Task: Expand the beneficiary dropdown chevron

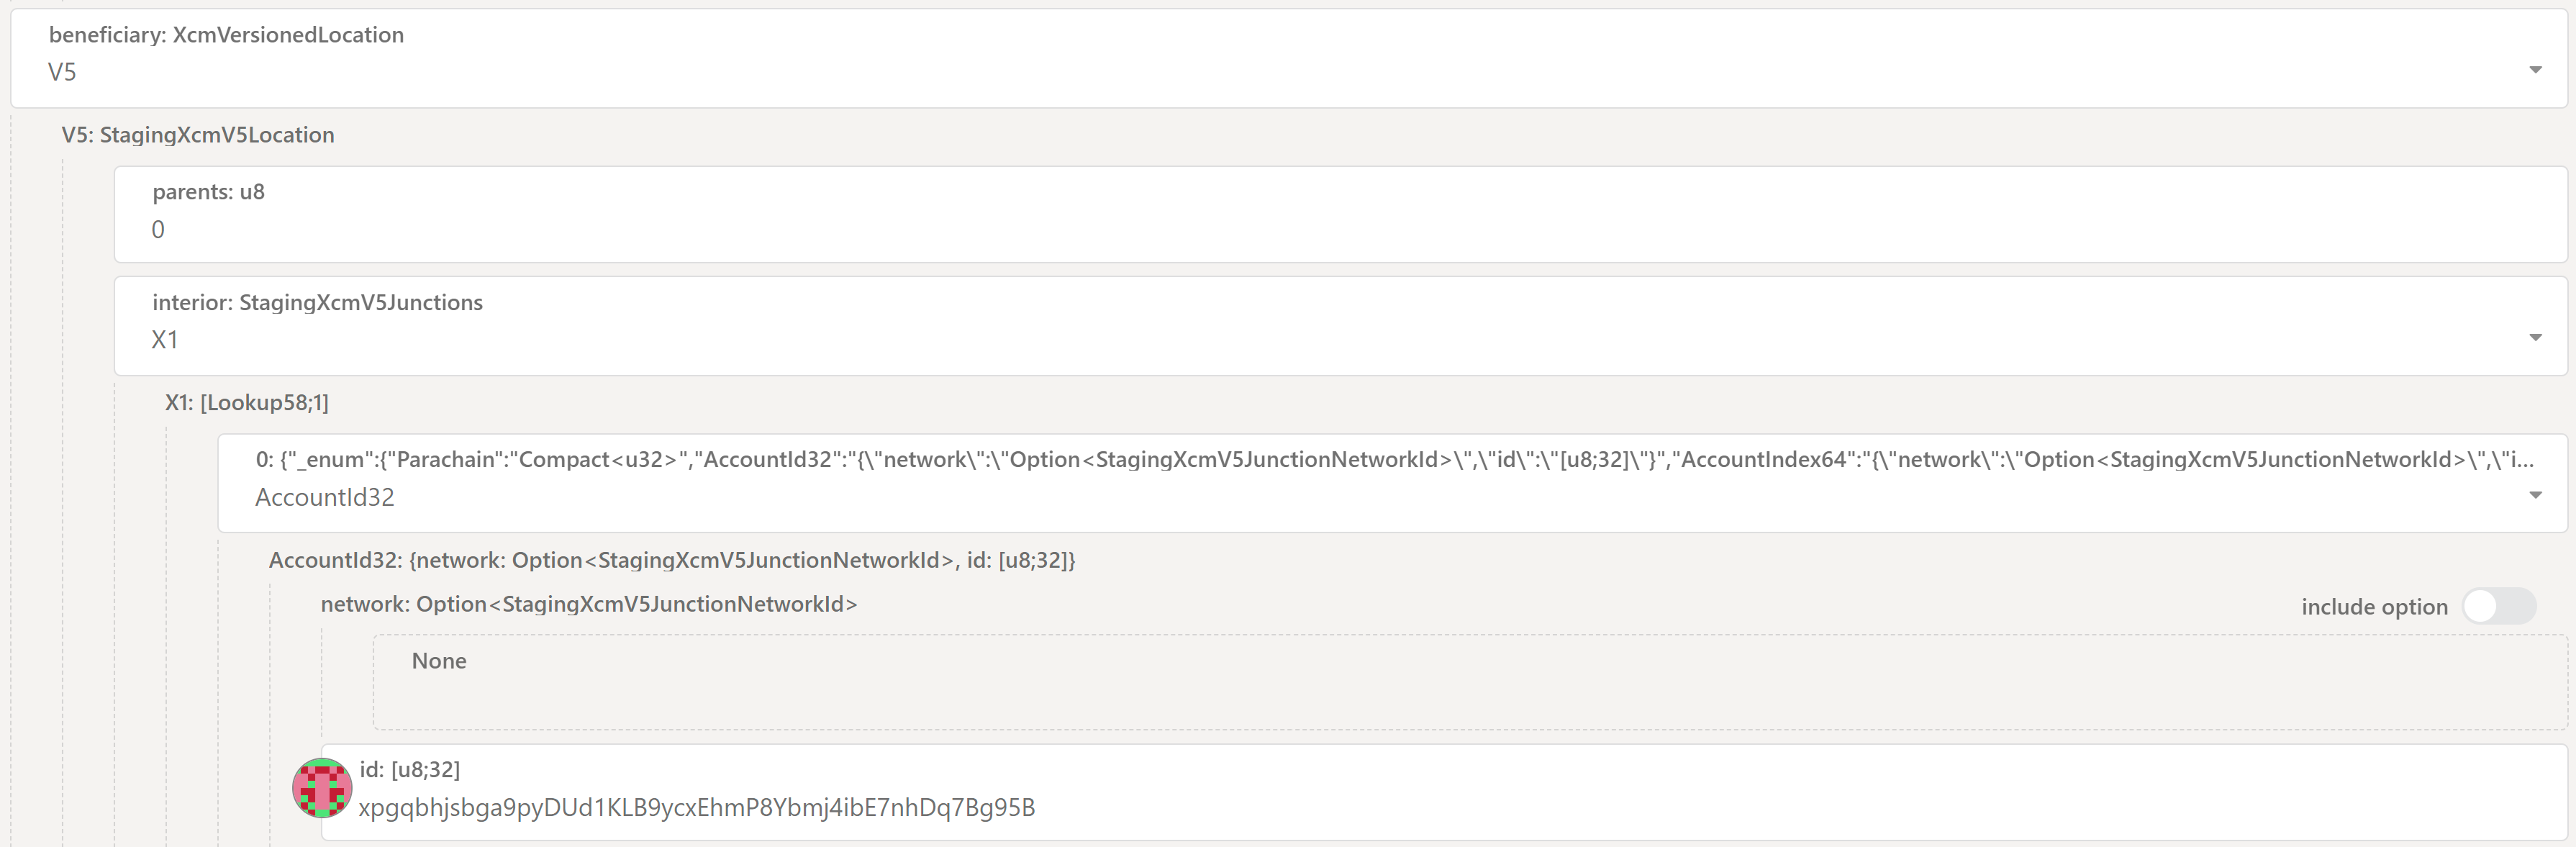Action: (2536, 71)
